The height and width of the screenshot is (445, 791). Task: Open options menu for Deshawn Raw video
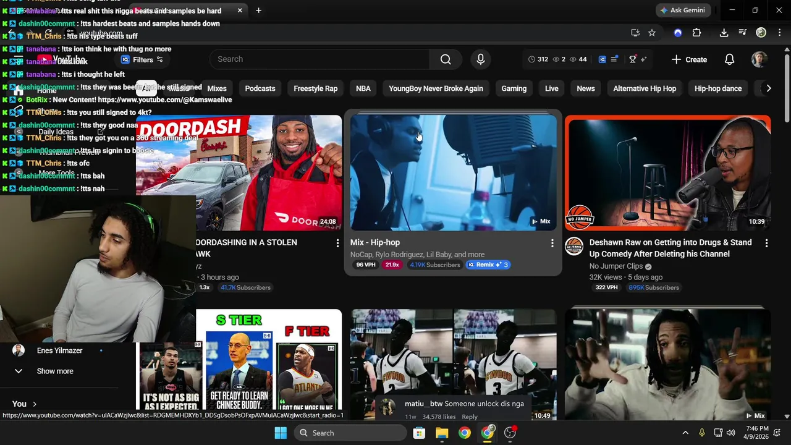click(766, 244)
